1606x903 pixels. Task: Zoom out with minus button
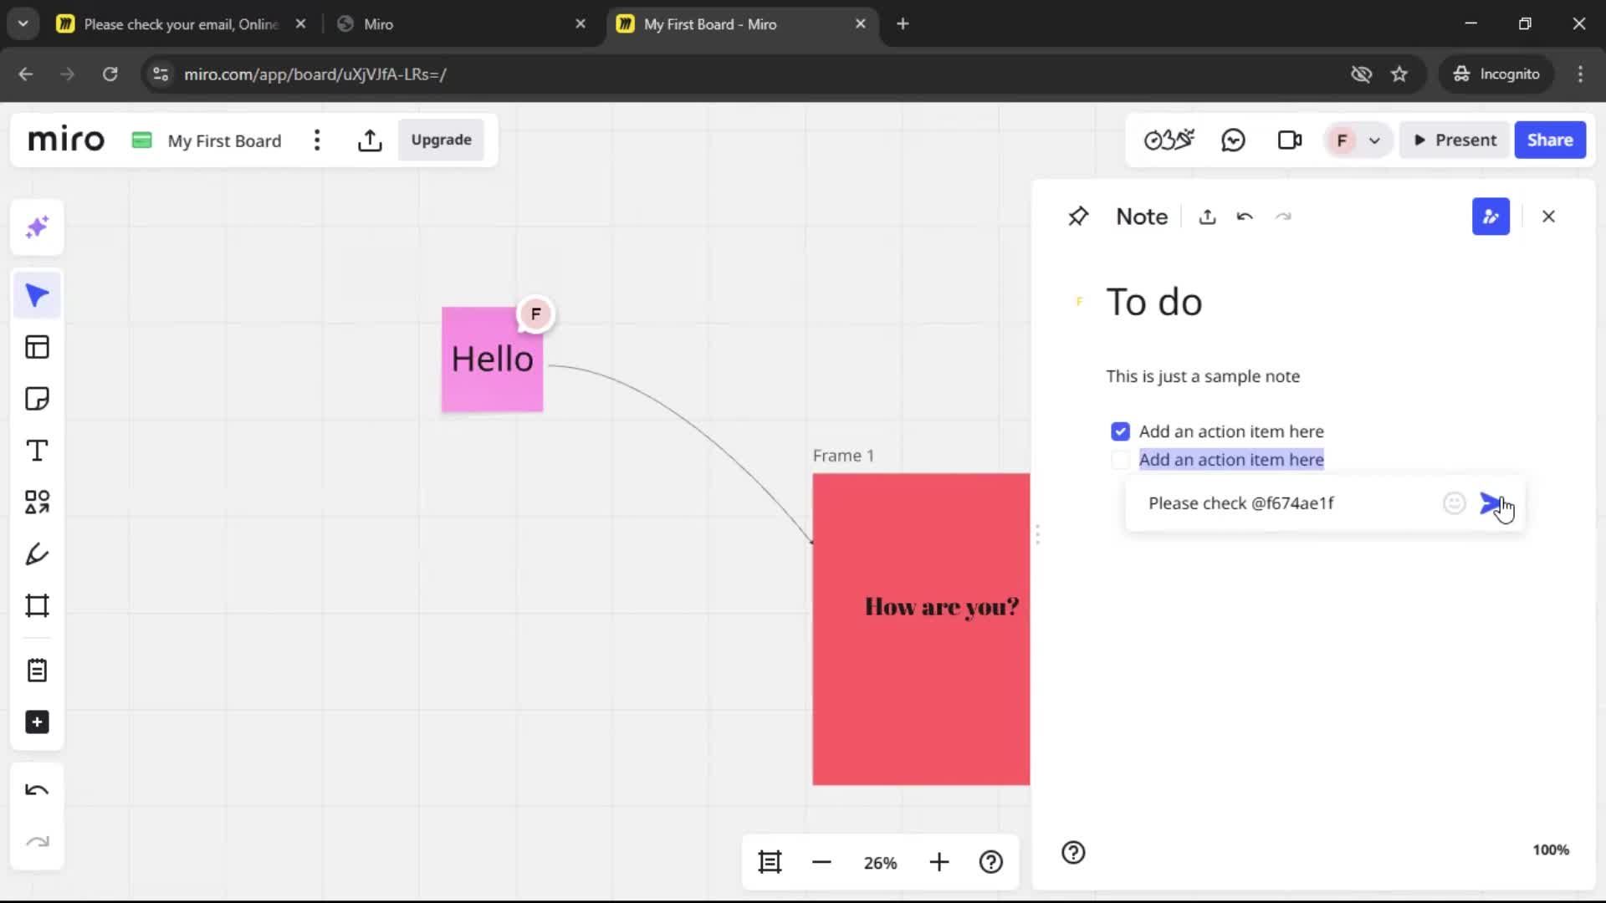[821, 862]
